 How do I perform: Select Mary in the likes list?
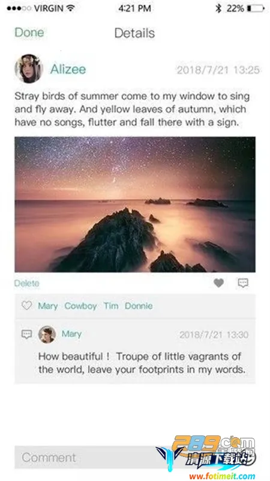pos(48,306)
